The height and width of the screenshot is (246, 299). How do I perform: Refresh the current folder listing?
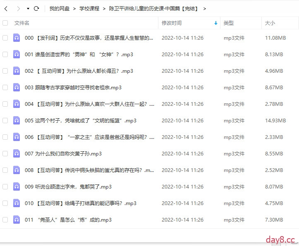click(36, 8)
